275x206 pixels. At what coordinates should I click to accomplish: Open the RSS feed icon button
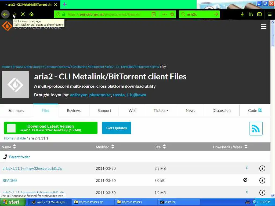point(256,128)
